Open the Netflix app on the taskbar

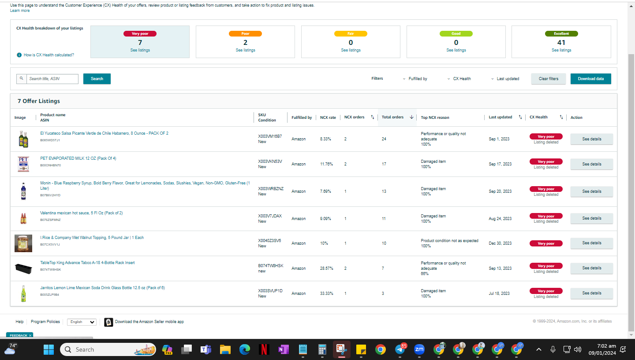264,349
